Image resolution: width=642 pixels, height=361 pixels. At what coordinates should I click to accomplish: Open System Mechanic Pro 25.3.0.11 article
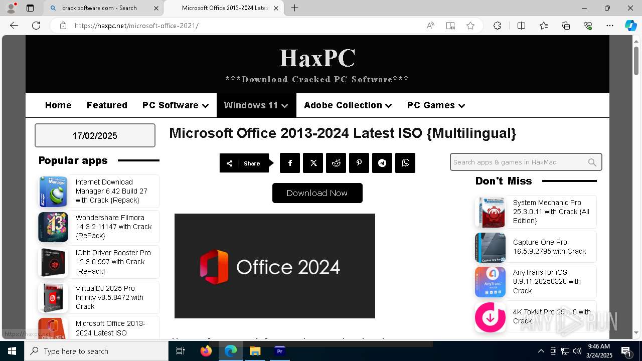tap(551, 212)
